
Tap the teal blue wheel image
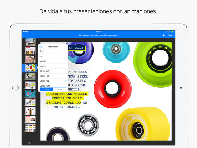116,52
